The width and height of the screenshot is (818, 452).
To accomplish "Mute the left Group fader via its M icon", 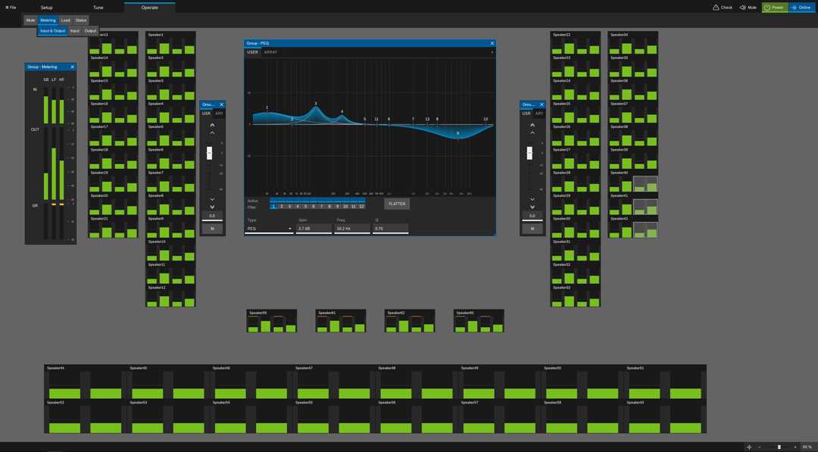I will [212, 228].
